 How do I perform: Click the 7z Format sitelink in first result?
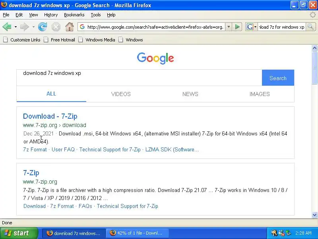click(35, 150)
